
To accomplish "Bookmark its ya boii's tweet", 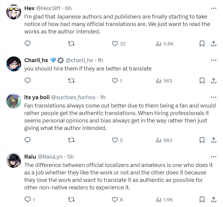I will pos(202,140).
